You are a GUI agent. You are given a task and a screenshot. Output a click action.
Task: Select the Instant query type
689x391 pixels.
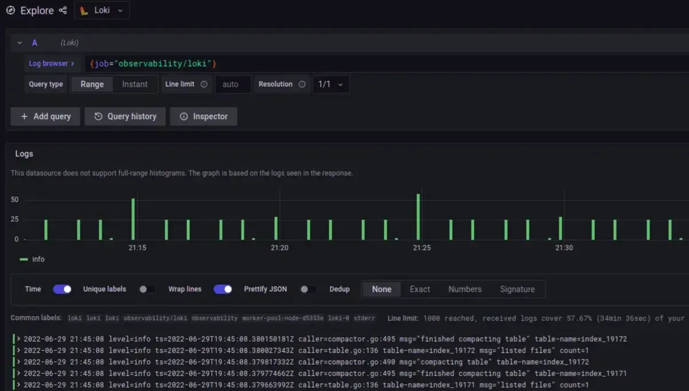135,84
